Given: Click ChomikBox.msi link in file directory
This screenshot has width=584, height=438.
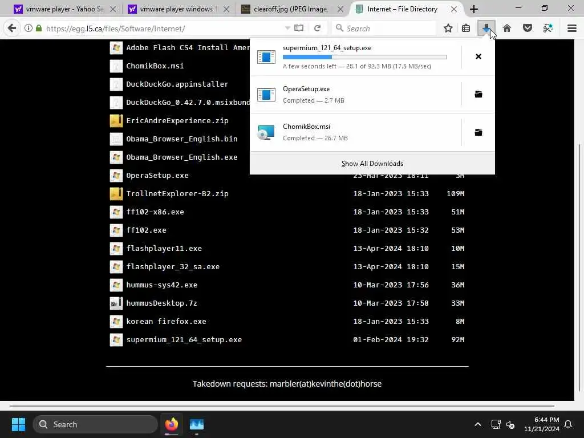Looking at the screenshot, I should coord(155,66).
